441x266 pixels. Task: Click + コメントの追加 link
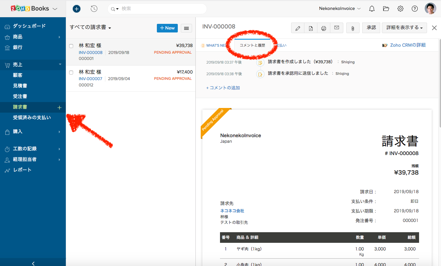pos(223,88)
